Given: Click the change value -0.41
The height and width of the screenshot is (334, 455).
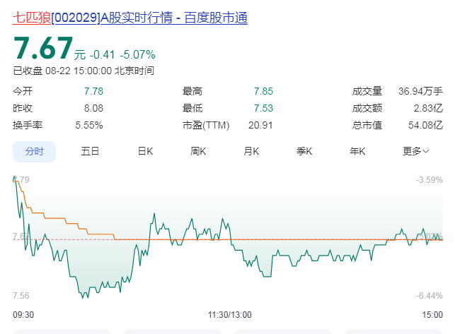Looking at the screenshot, I should tap(103, 55).
